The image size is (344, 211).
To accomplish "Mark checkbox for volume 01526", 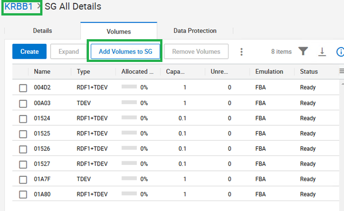I will [23, 149].
